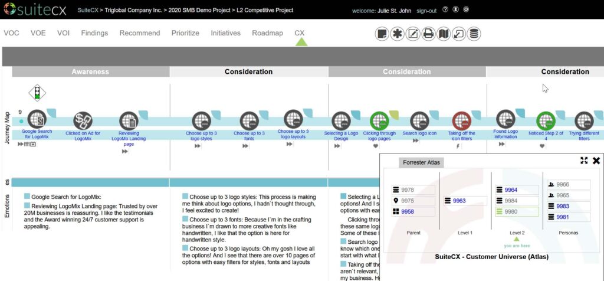Click Atlas Parent entry 9978
This screenshot has width=604, height=281.
[x=413, y=190]
